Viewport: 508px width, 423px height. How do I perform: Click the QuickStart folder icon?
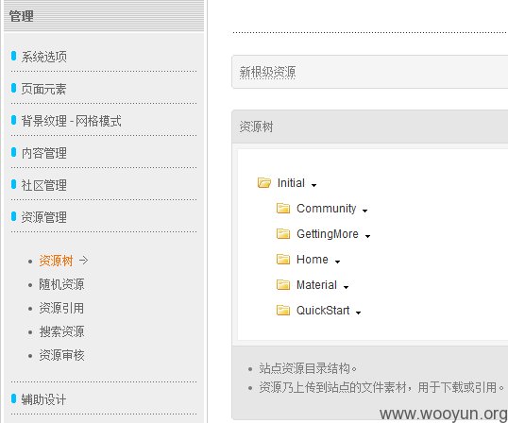coord(283,311)
